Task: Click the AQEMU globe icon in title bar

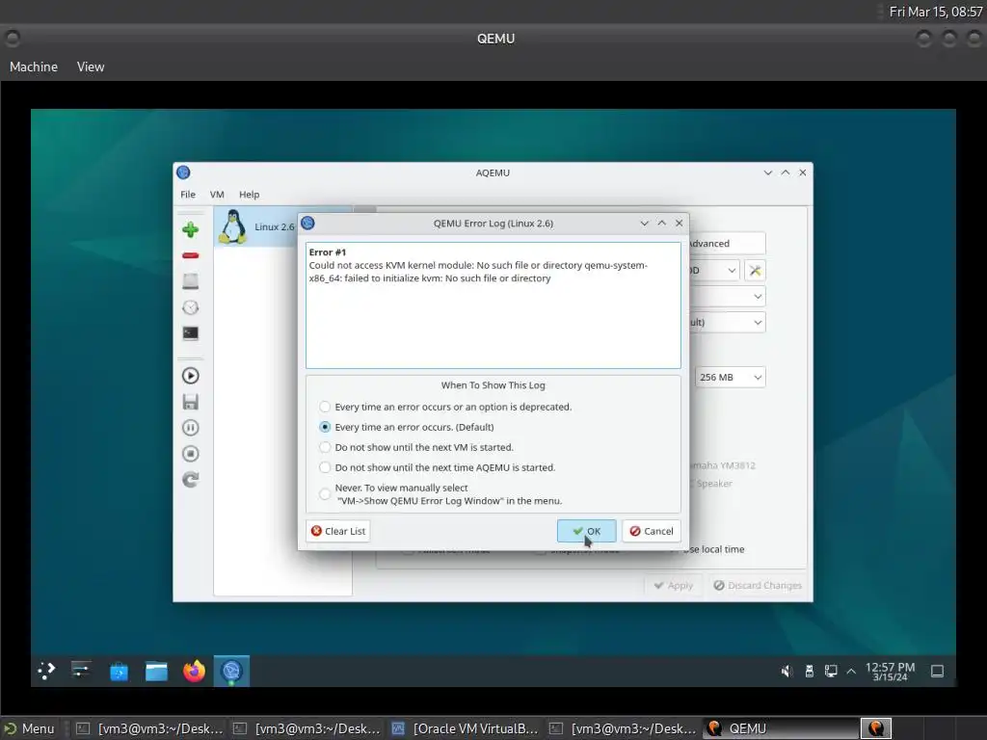Action: pos(183,172)
